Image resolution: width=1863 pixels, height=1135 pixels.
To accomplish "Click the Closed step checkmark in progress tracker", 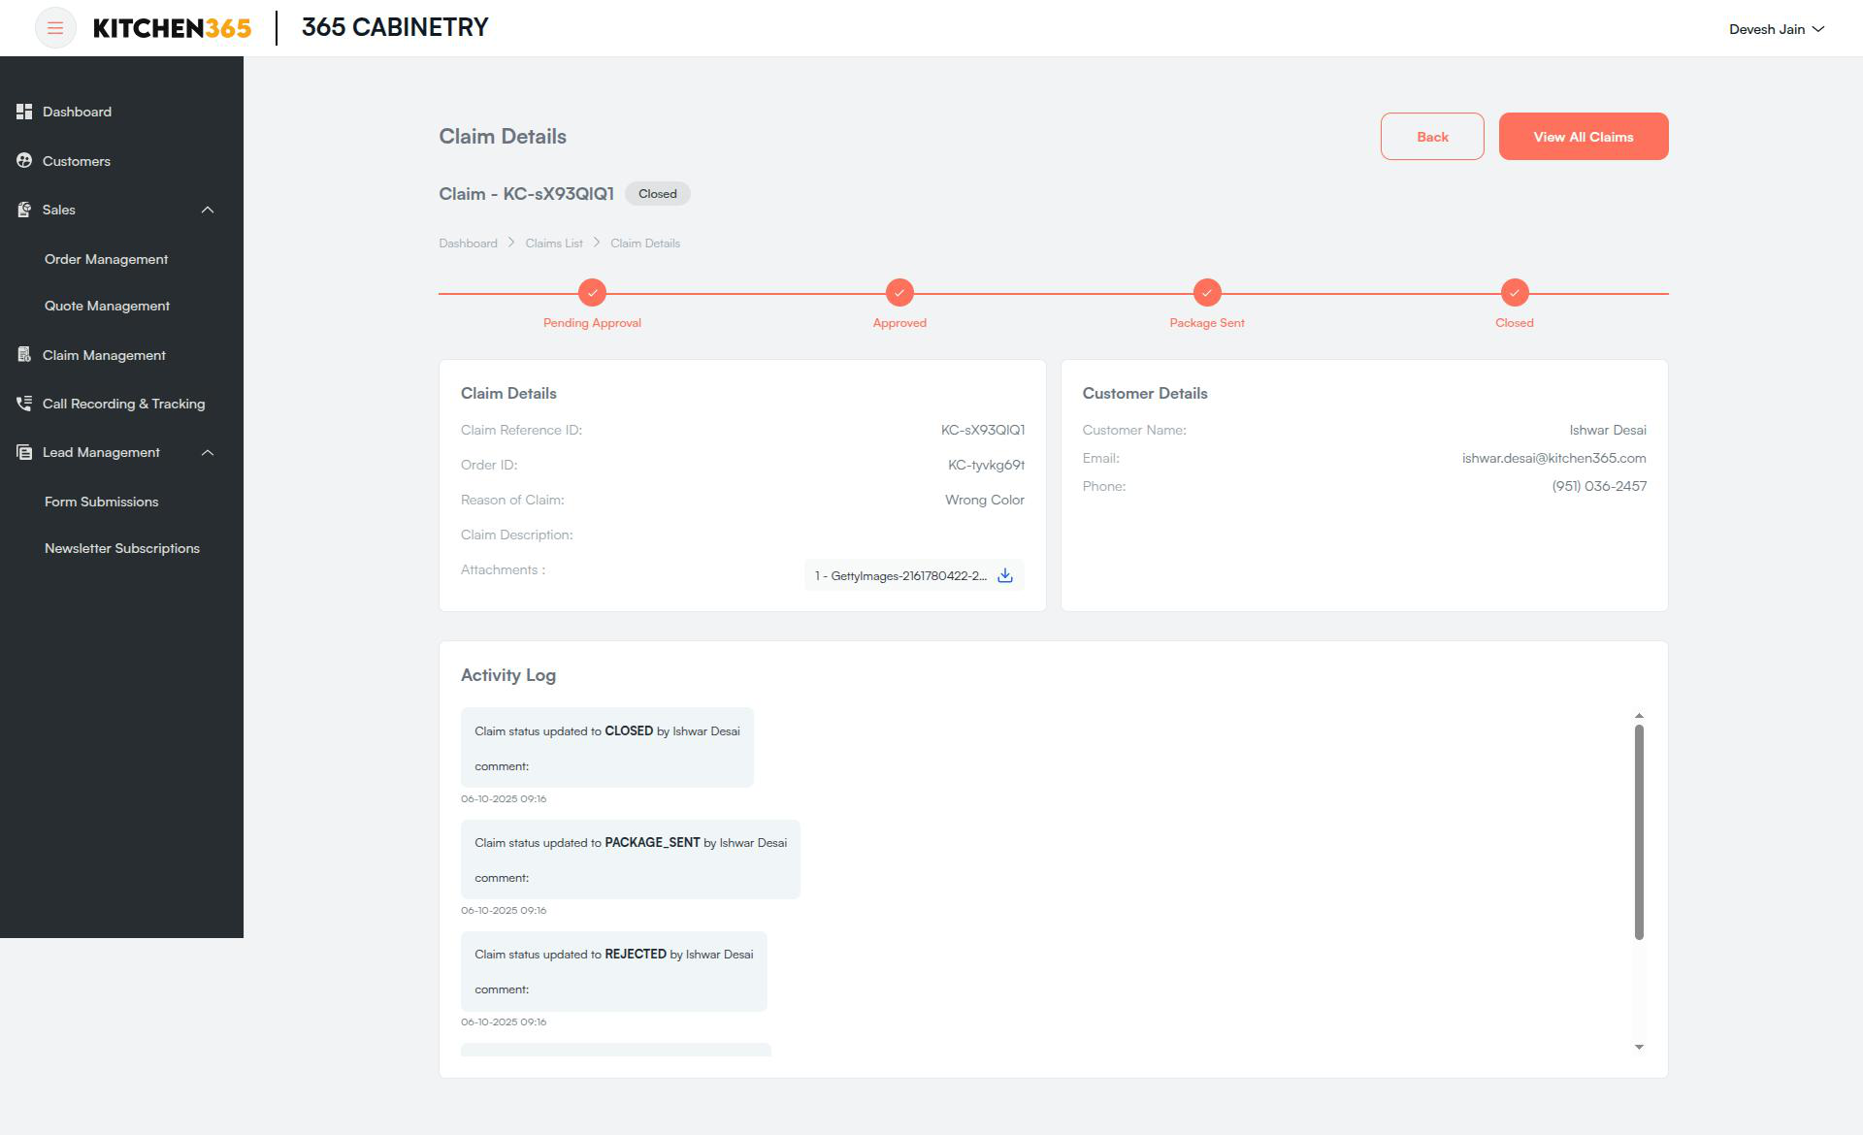I will pos(1515,292).
